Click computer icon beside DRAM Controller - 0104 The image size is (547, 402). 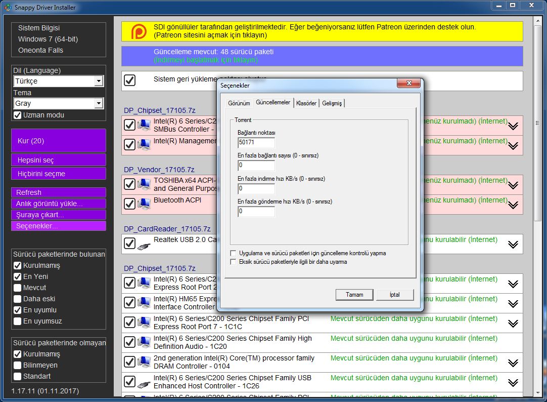click(x=144, y=362)
